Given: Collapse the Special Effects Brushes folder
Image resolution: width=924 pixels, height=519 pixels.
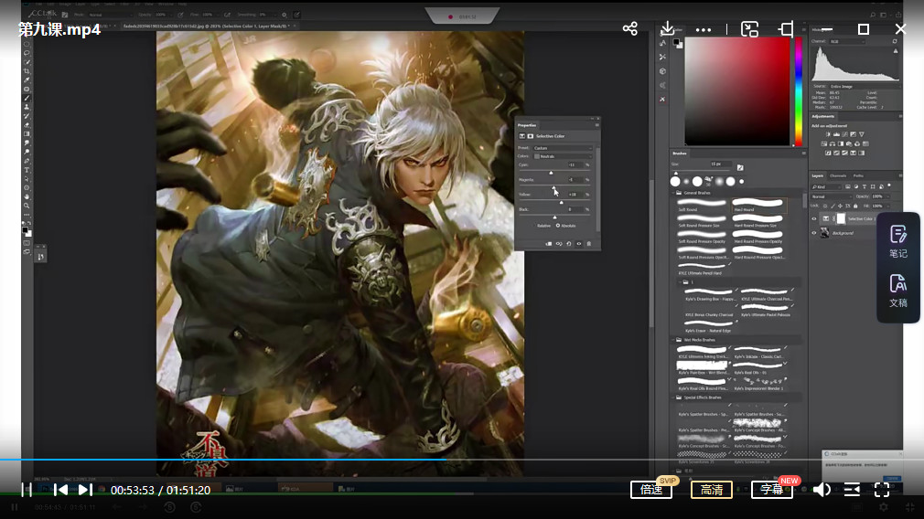Looking at the screenshot, I should [x=673, y=397].
